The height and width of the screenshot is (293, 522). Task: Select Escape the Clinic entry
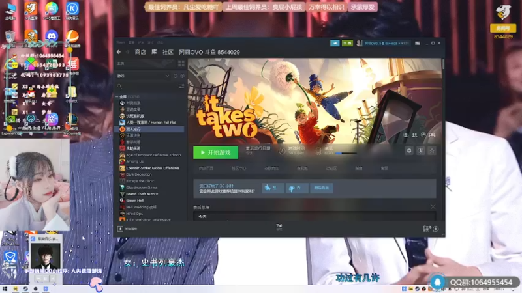tap(140, 181)
